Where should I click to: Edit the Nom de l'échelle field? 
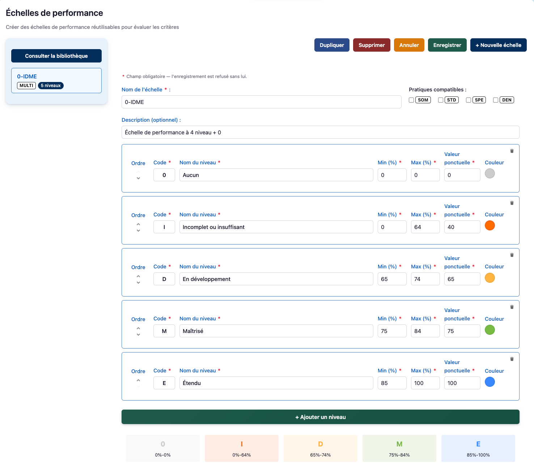coord(262,102)
